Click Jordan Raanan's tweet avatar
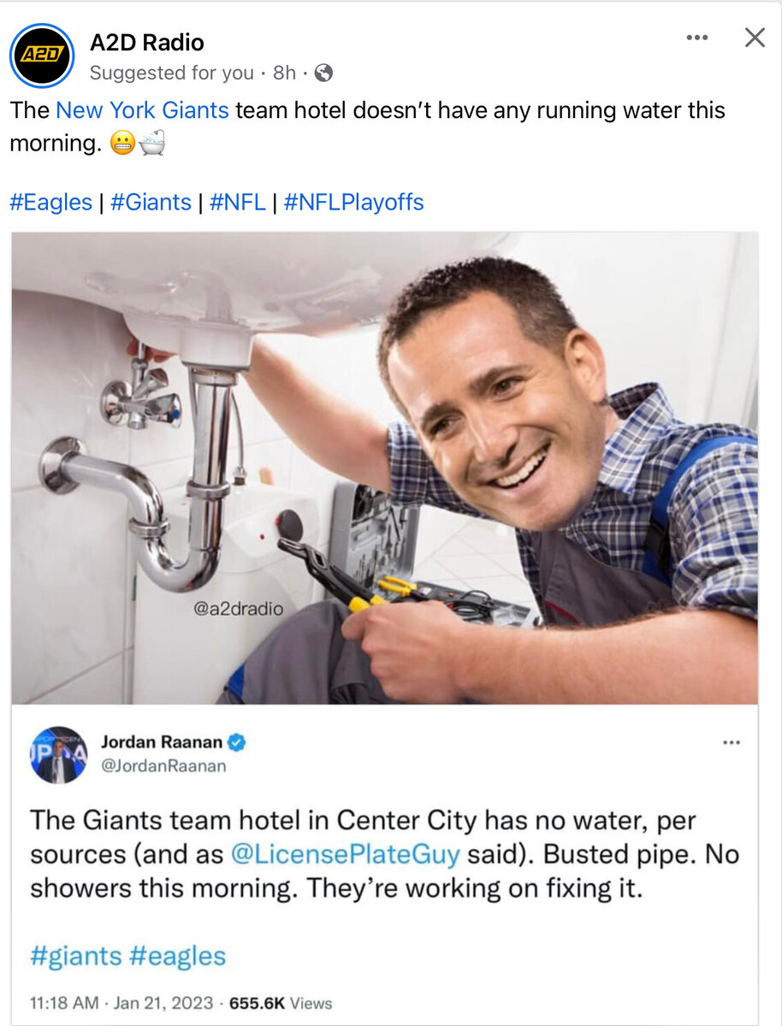Viewport: 782px width, 1026px height. coord(59,755)
